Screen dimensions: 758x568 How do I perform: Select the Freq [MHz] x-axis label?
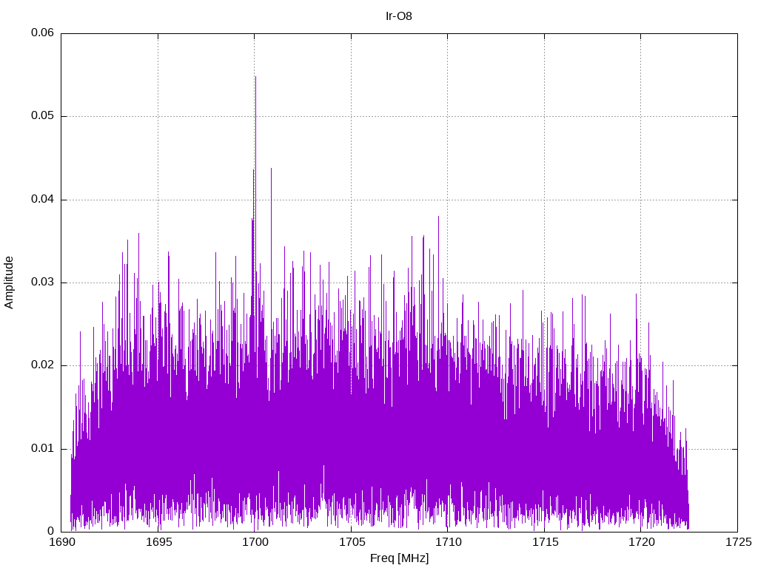pyautogui.click(x=399, y=558)
